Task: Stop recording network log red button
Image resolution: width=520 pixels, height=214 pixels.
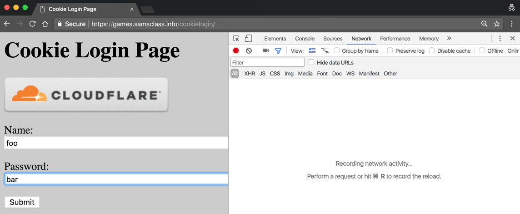Action: (x=236, y=51)
